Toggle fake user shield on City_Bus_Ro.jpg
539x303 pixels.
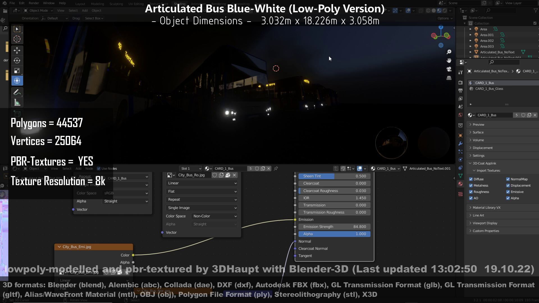[215, 175]
